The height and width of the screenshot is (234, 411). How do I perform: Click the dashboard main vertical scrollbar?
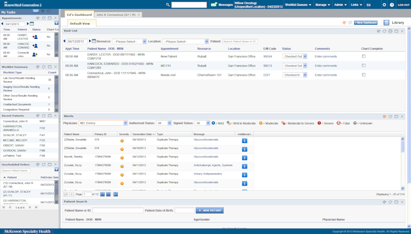coord(409,128)
